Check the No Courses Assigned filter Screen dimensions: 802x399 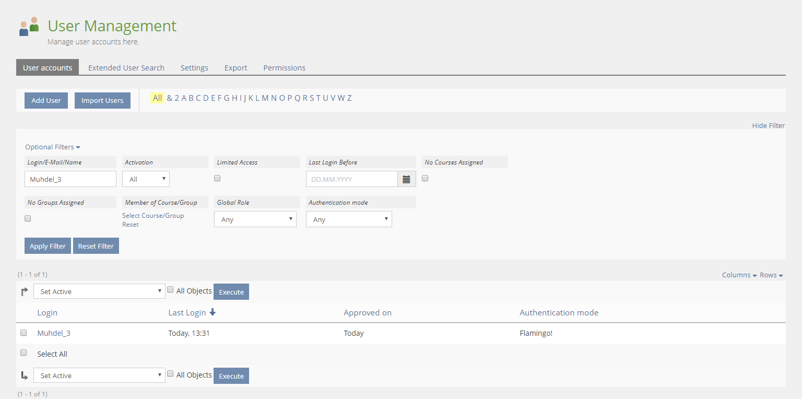[425, 178]
